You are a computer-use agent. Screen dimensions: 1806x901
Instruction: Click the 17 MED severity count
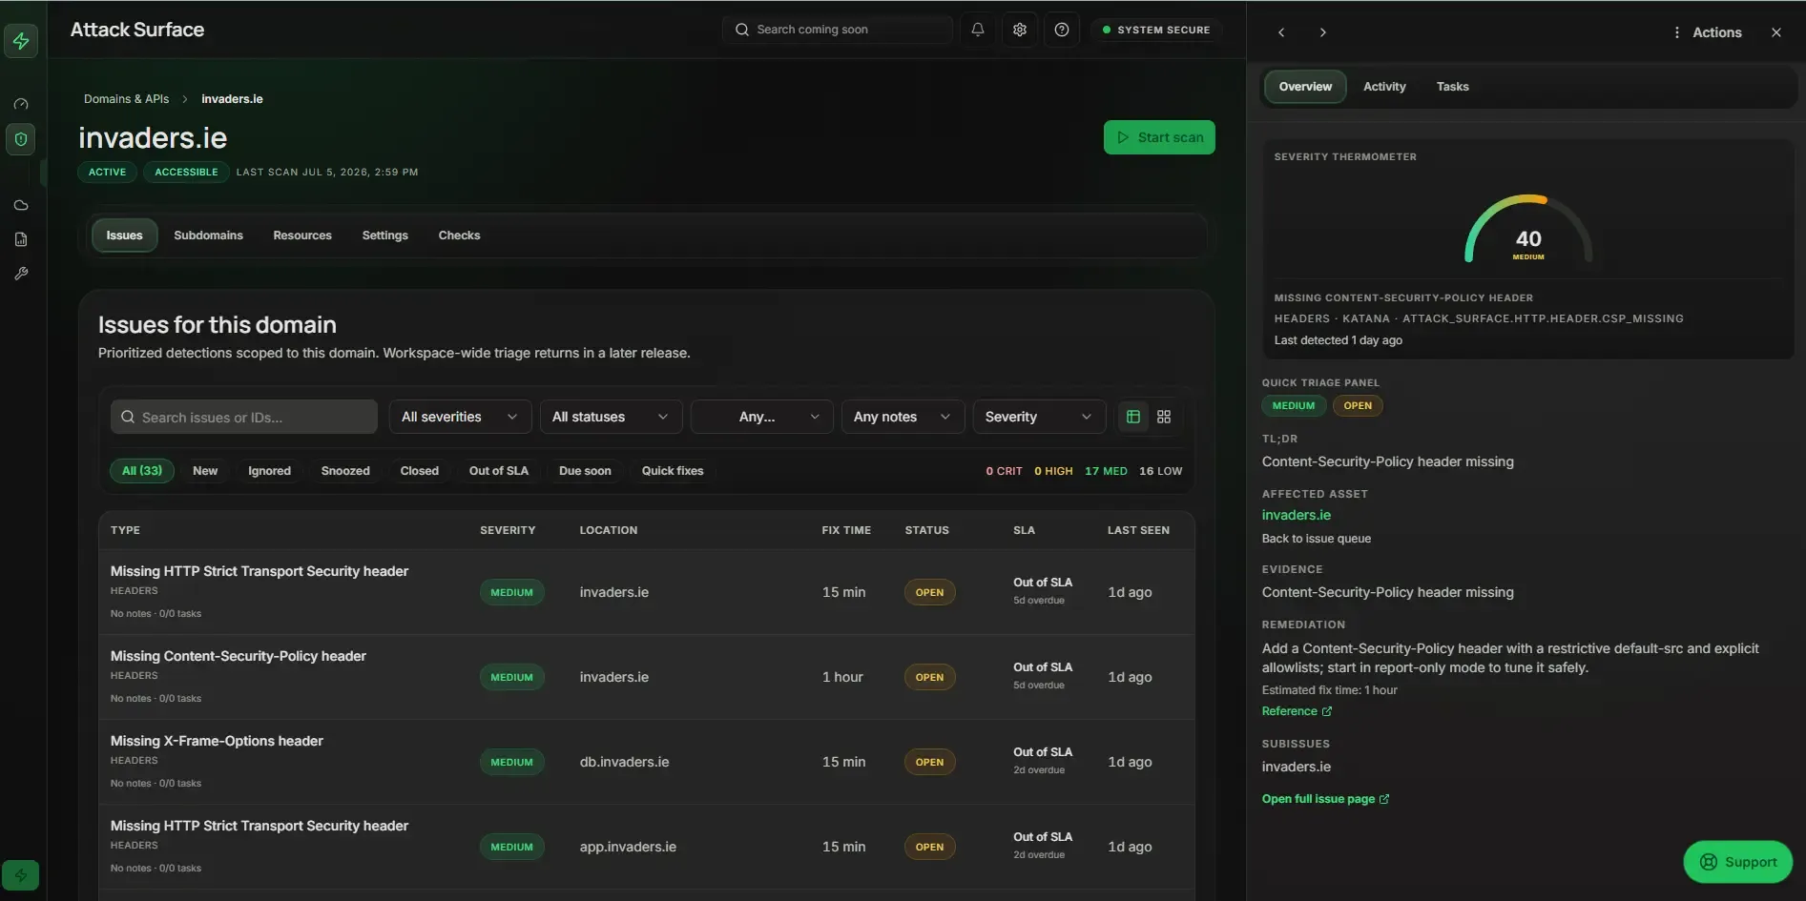(1106, 471)
